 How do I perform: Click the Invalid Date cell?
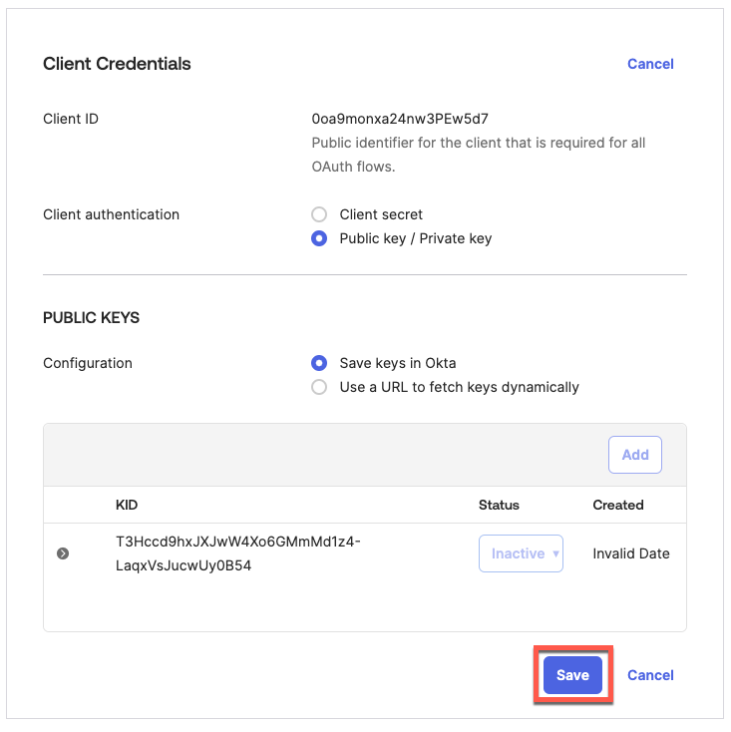click(x=631, y=553)
